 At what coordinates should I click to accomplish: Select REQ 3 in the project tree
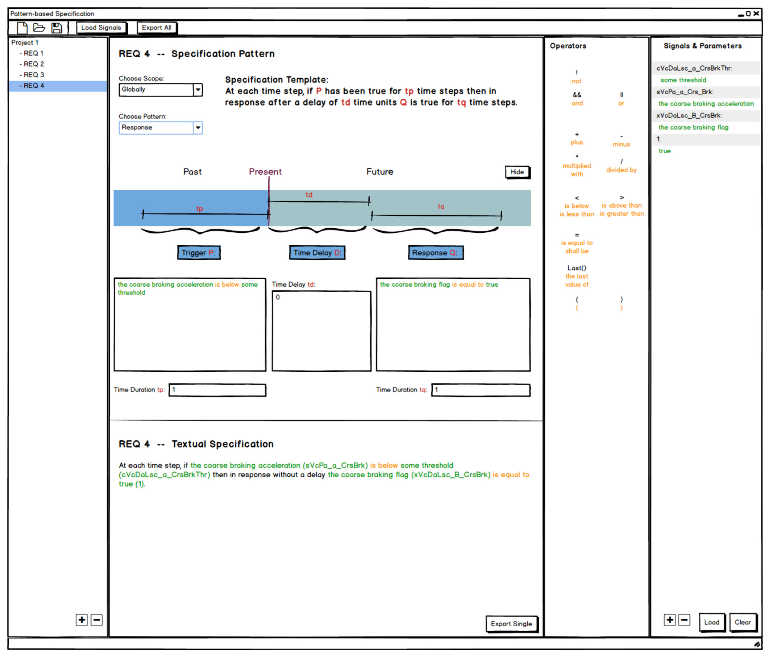32,75
